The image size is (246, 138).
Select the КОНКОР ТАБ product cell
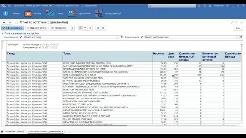coord(108,105)
